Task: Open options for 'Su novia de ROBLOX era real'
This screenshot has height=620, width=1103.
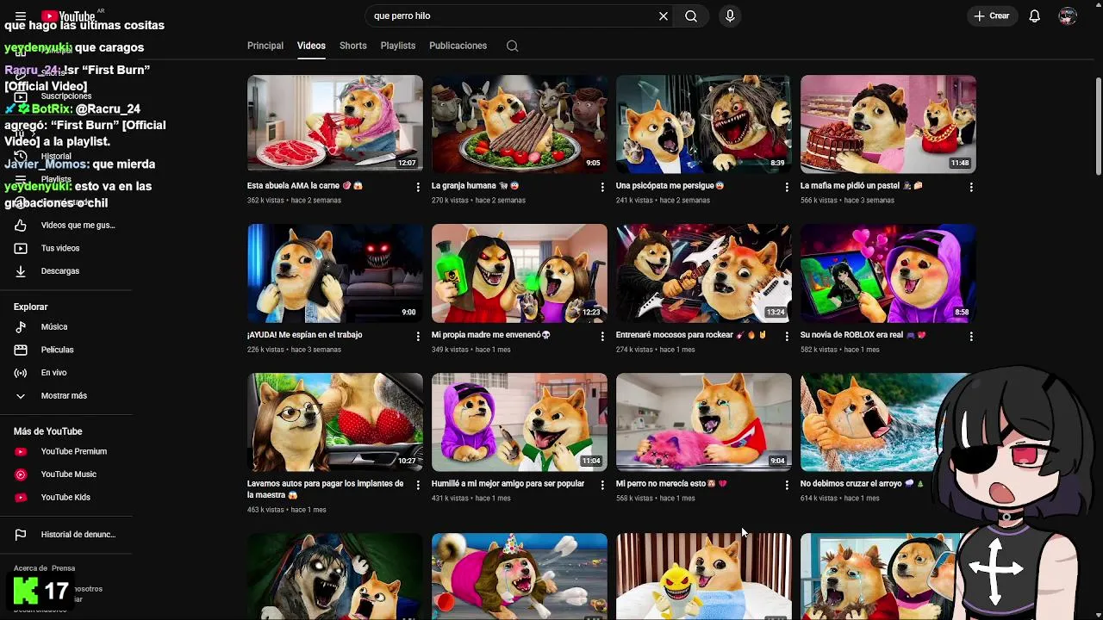Action: 971,336
